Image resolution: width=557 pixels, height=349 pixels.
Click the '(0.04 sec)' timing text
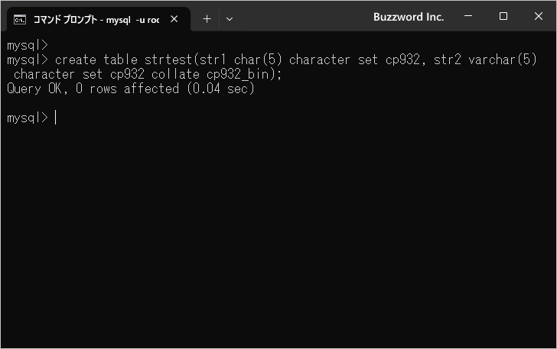pos(221,89)
